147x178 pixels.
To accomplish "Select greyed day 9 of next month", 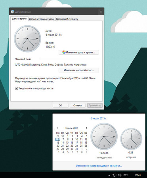I will (86, 152).
